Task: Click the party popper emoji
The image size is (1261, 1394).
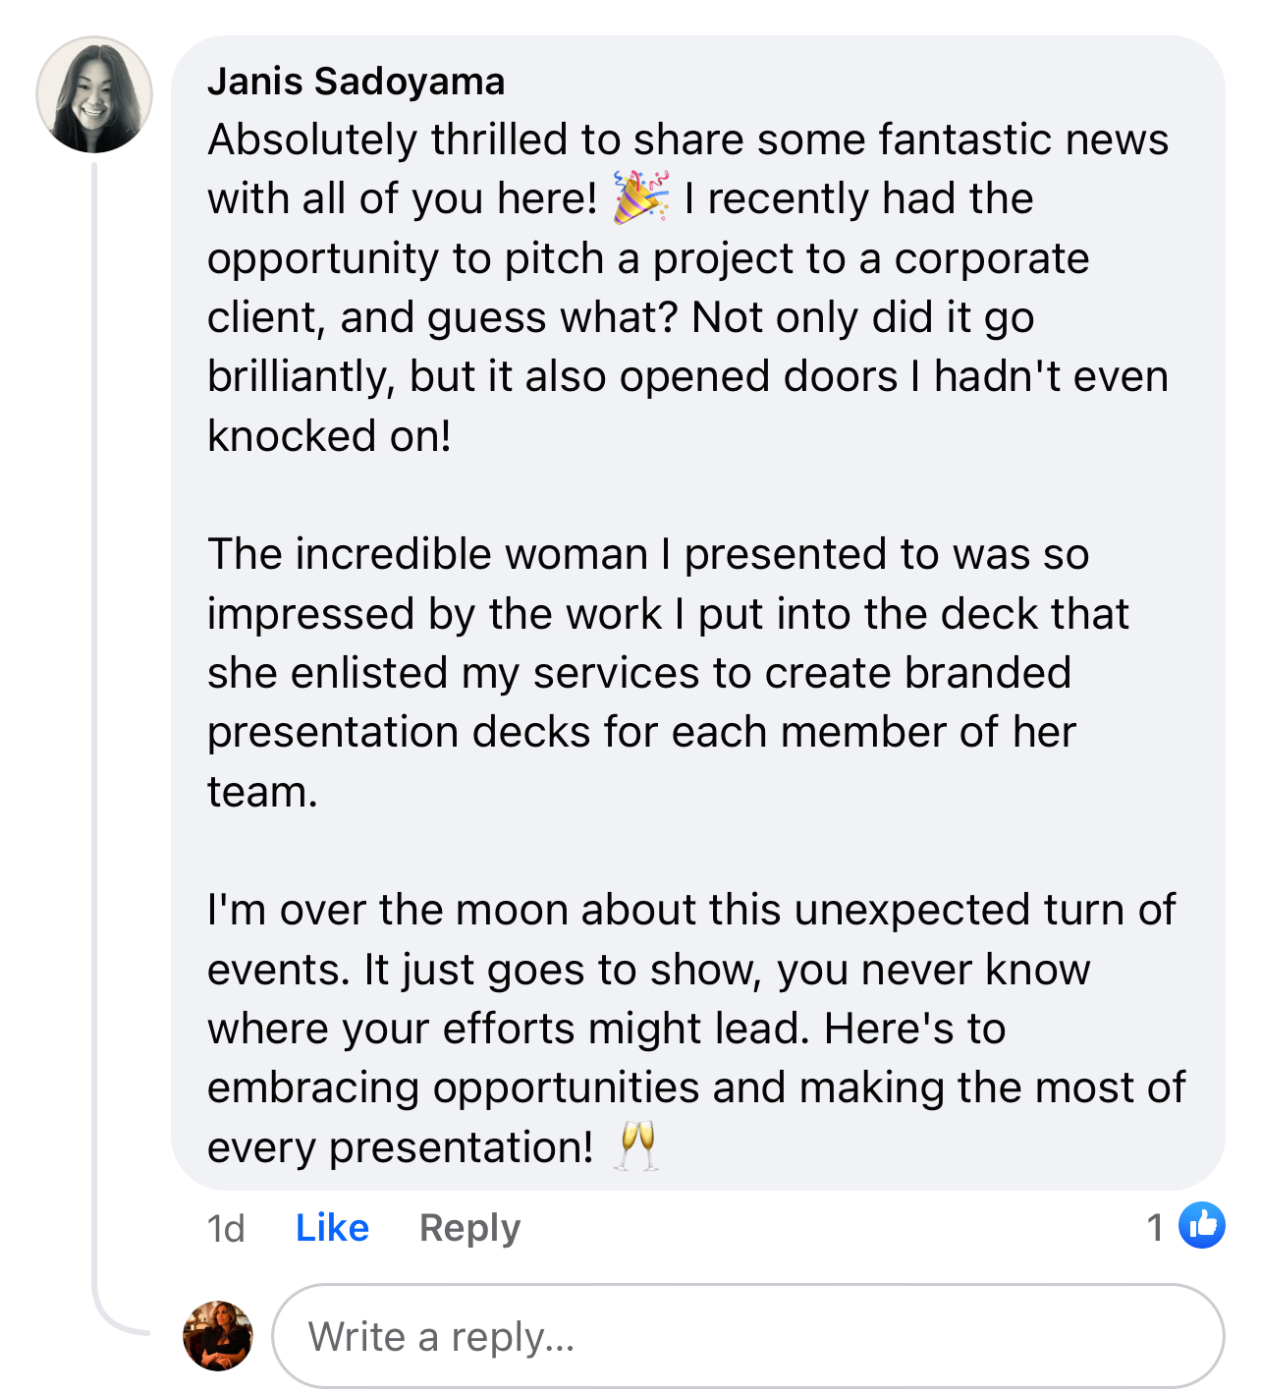Action: 640,196
